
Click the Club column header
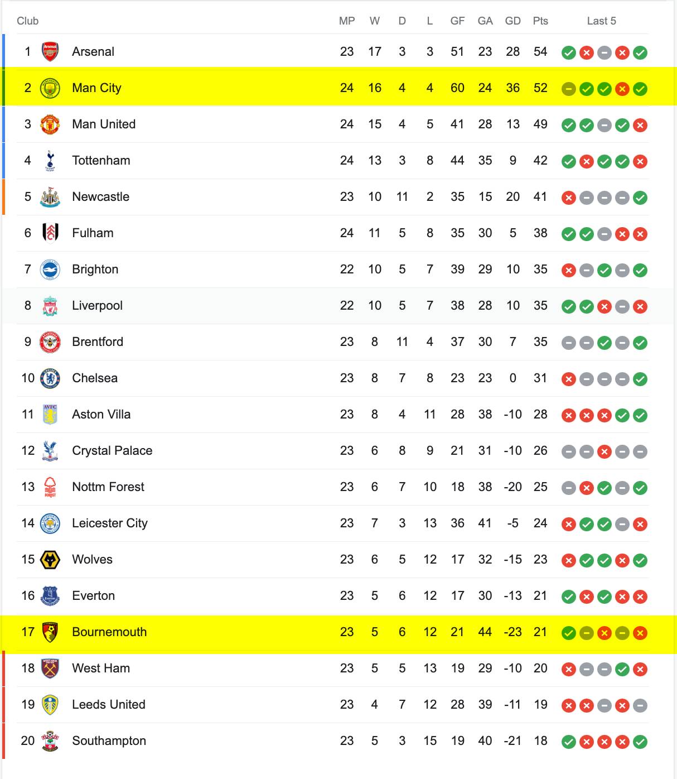click(x=27, y=21)
